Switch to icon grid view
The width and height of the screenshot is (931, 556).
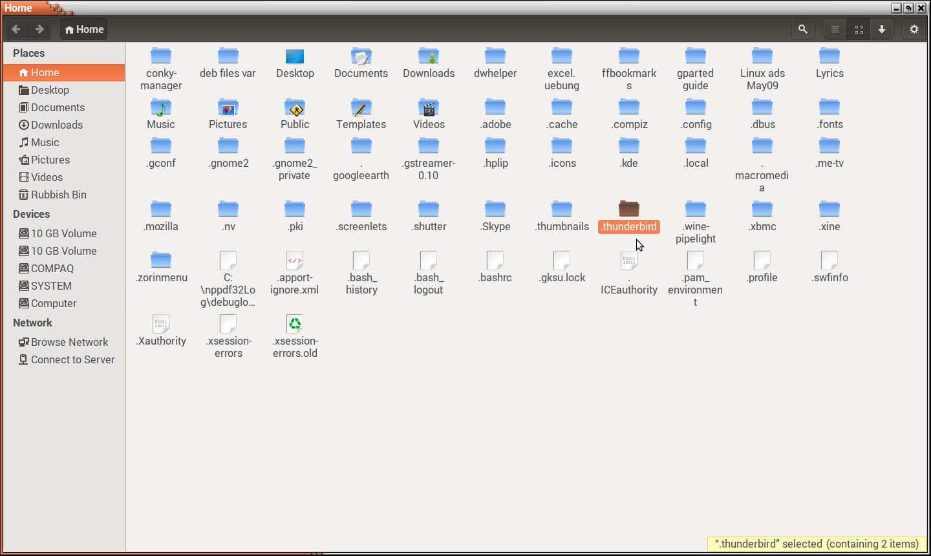point(859,29)
